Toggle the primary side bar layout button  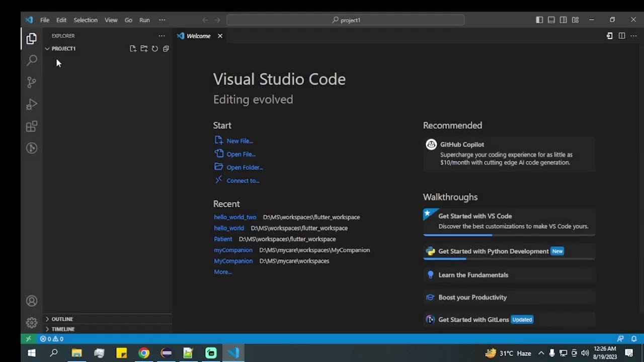click(x=539, y=20)
